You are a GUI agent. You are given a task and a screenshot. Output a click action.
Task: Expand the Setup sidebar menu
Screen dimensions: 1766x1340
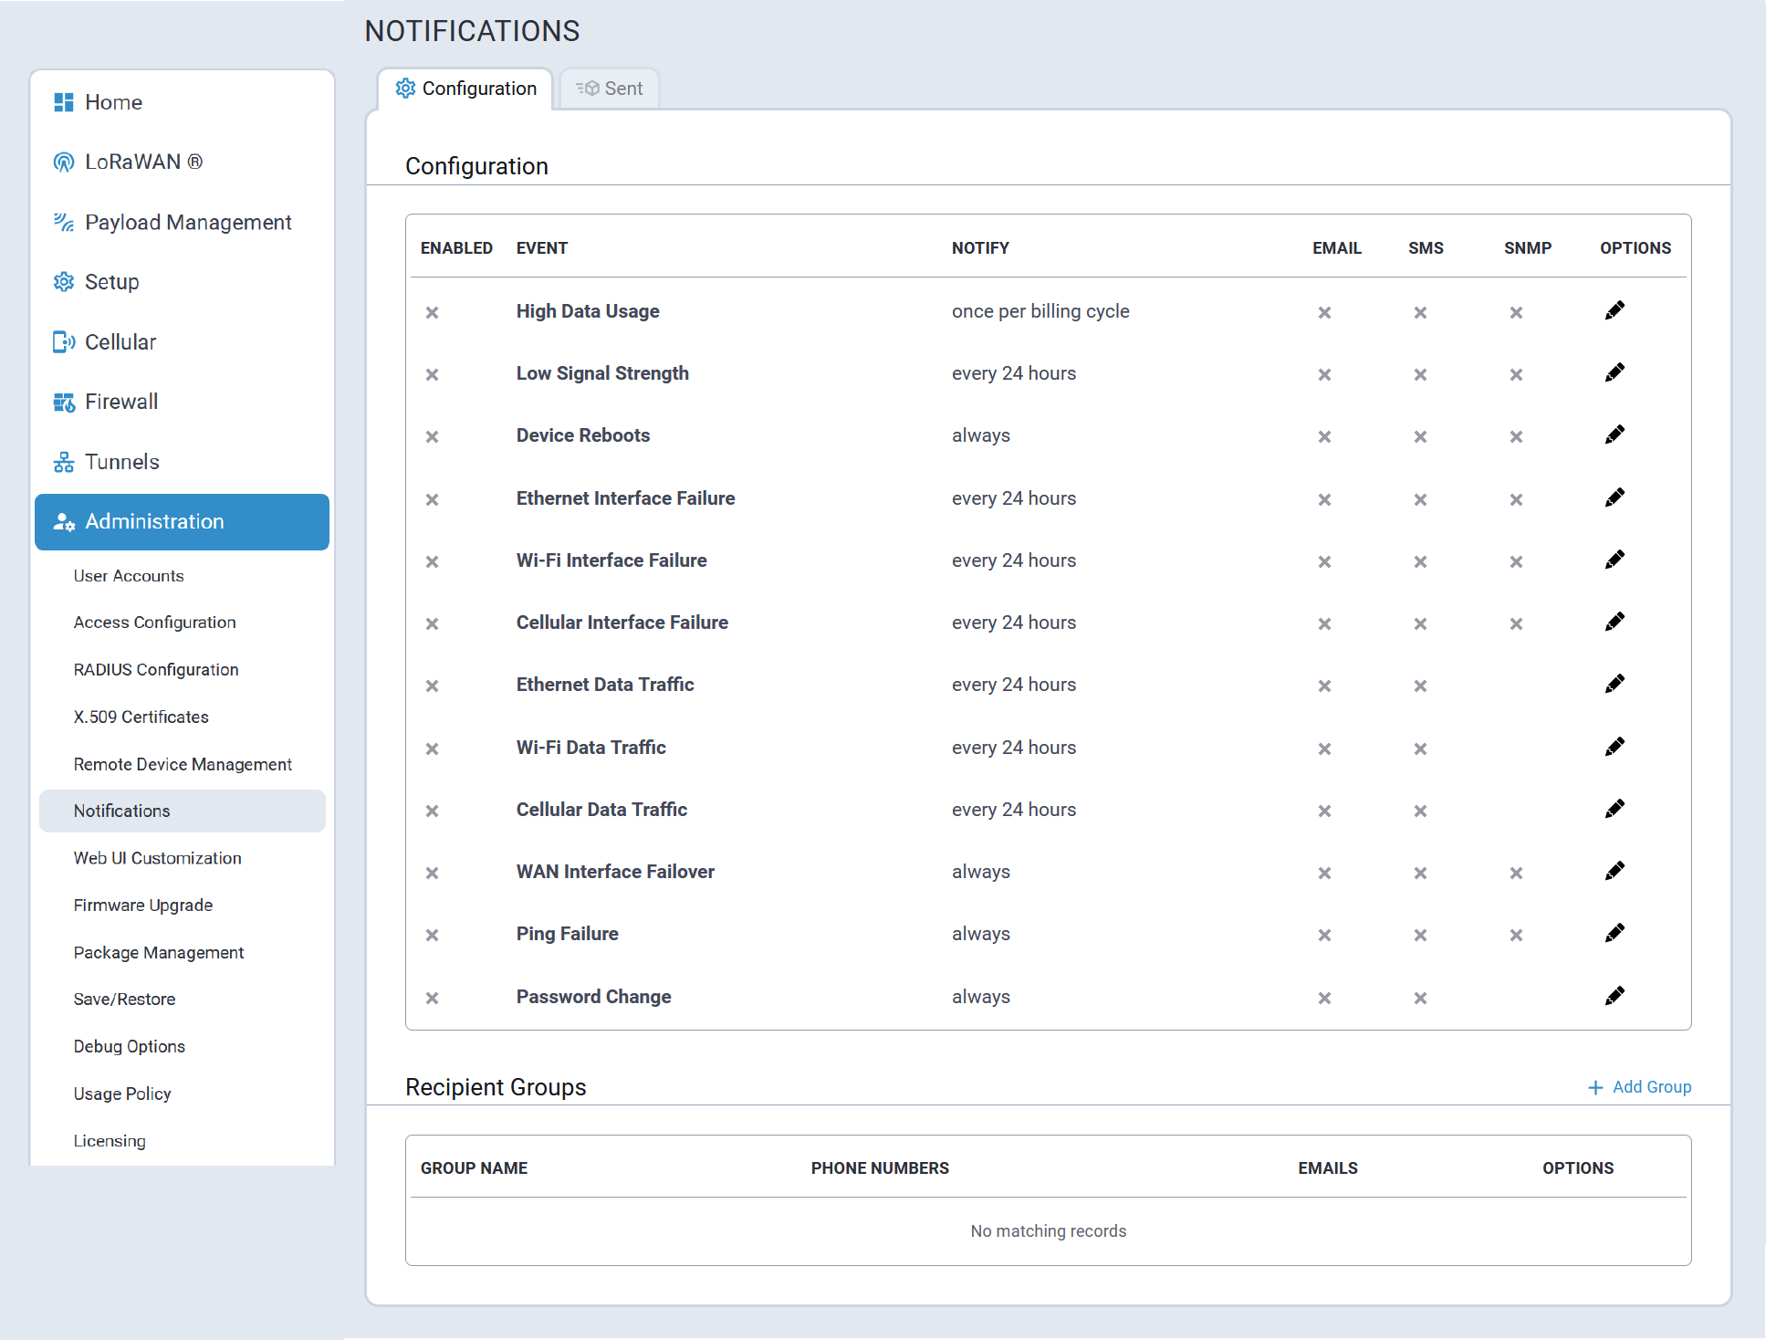pos(111,282)
